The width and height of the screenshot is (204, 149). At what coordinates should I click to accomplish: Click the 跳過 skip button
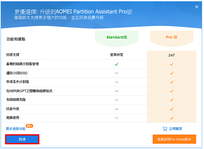tap(22, 139)
